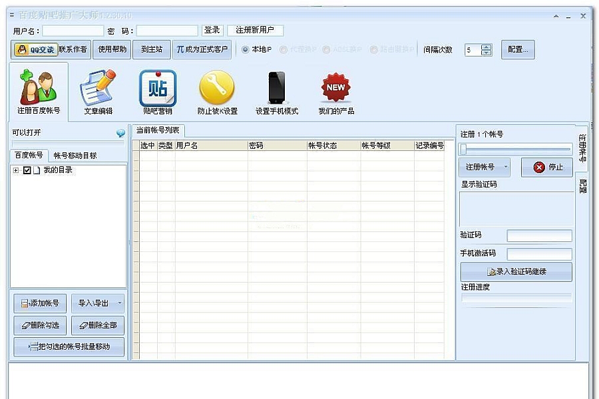Click the 添加帐号 button
599x399 pixels.
(x=40, y=303)
